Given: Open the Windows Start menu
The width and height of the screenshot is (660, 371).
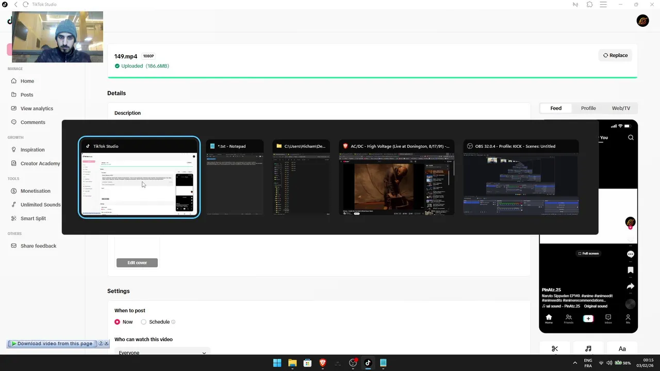Looking at the screenshot, I should tap(277, 363).
